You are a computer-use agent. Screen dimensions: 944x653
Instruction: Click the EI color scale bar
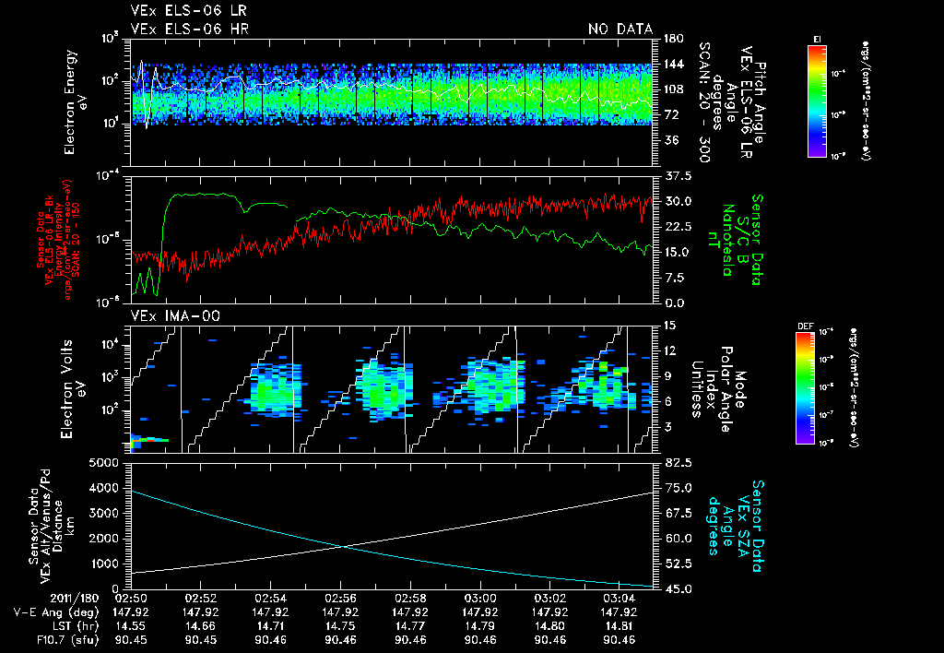tap(818, 101)
